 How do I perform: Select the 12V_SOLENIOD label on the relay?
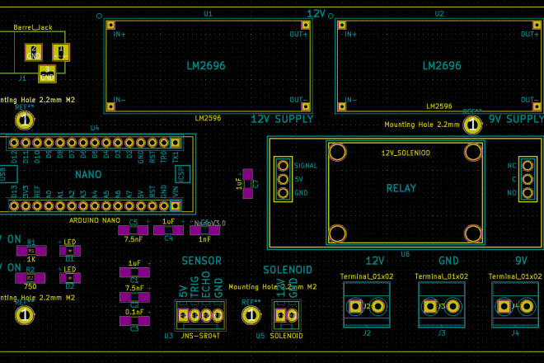(x=406, y=153)
